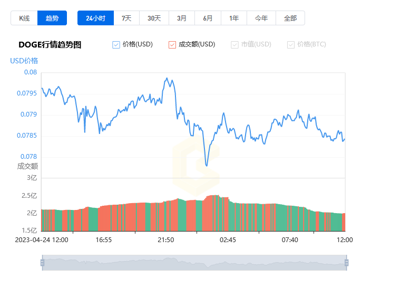Click the middle of the range navigator

194,263
